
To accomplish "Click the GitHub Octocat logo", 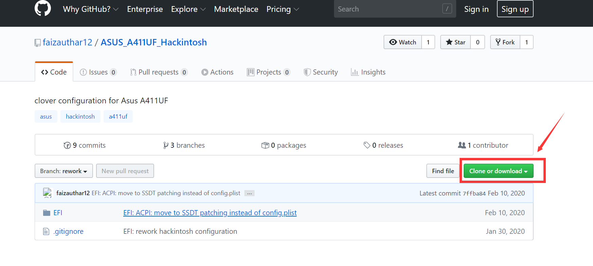I will [43, 8].
